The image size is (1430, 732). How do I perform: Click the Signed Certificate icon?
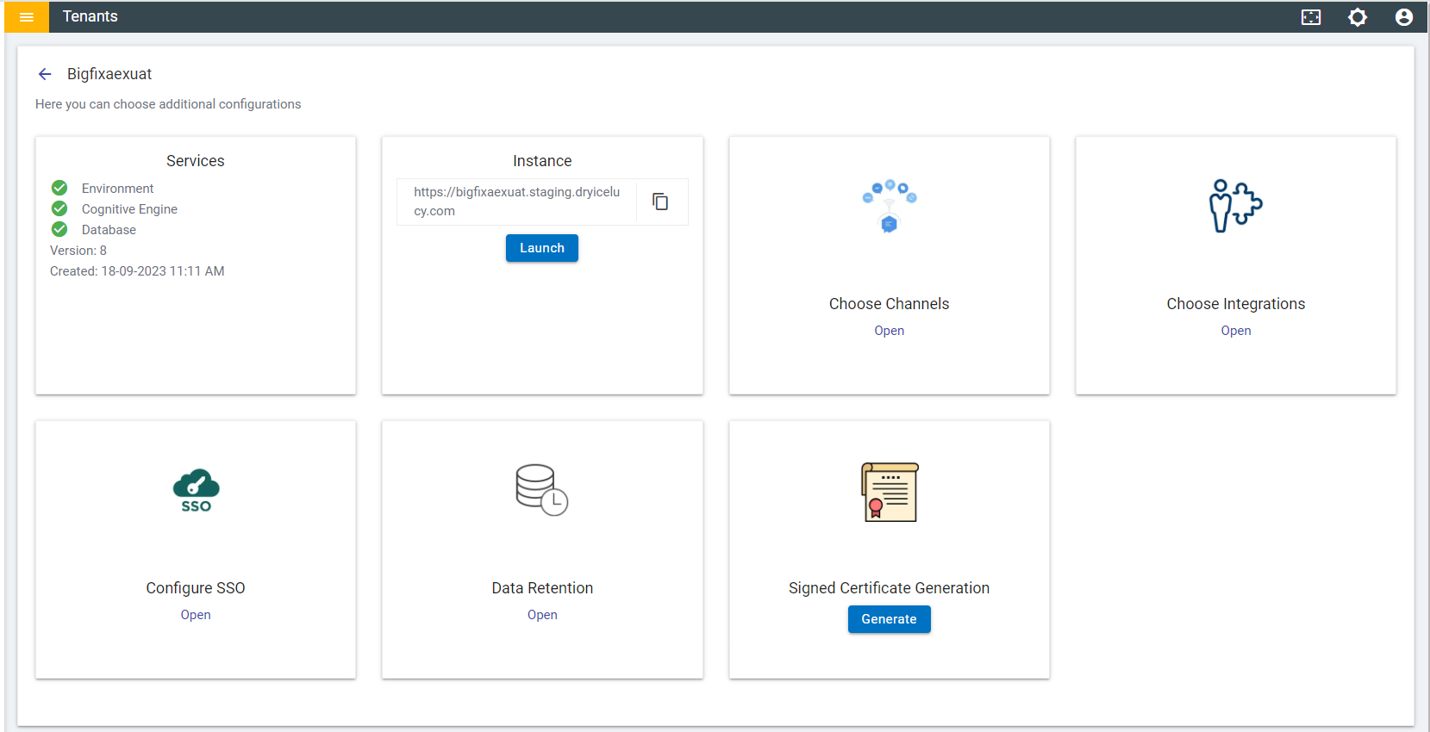pos(890,492)
